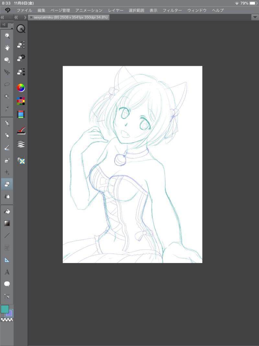Open the レイヤー menu
Image resolution: width=259 pixels, height=346 pixels.
[x=116, y=10]
